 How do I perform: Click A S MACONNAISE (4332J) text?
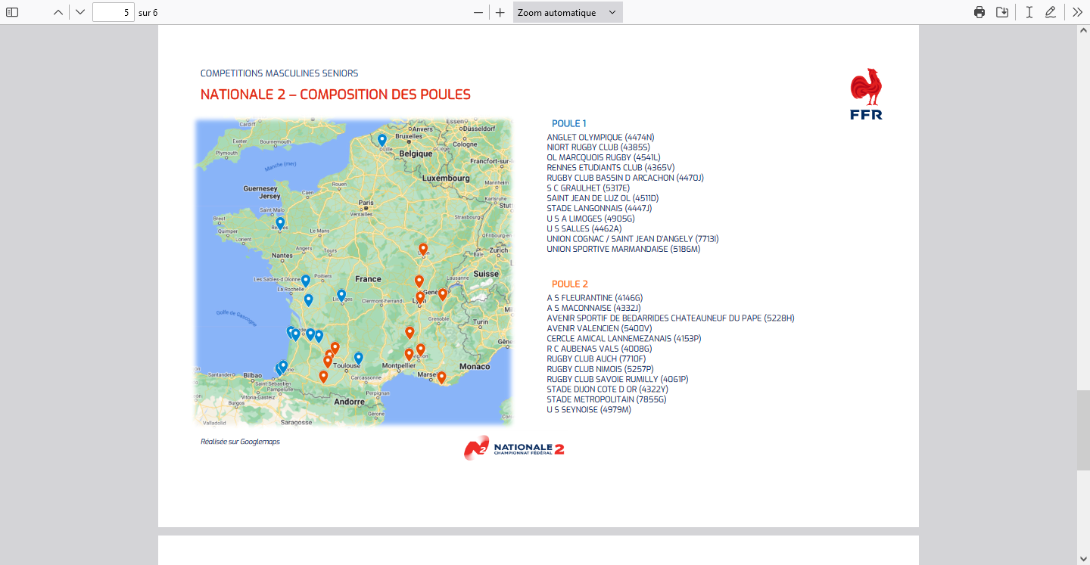(x=594, y=309)
